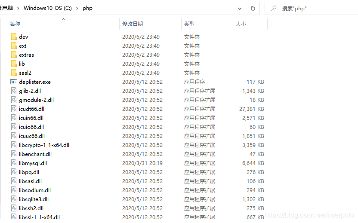Expand the chevron after Windows10_OS (C:)
358x223 pixels.
77,9
